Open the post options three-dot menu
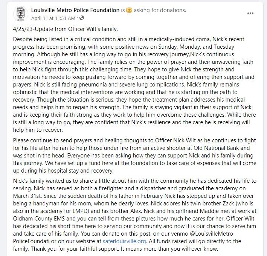Image resolution: width=267 pixels, height=256 pixels. (250, 13)
